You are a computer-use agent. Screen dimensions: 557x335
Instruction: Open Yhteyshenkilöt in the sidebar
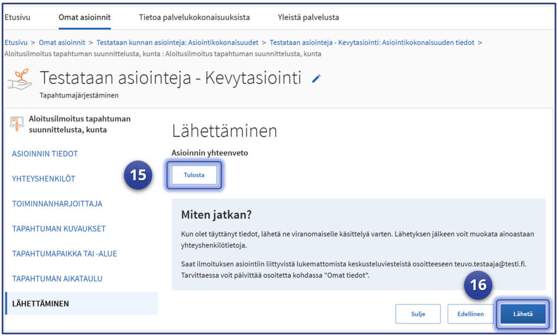tap(44, 179)
